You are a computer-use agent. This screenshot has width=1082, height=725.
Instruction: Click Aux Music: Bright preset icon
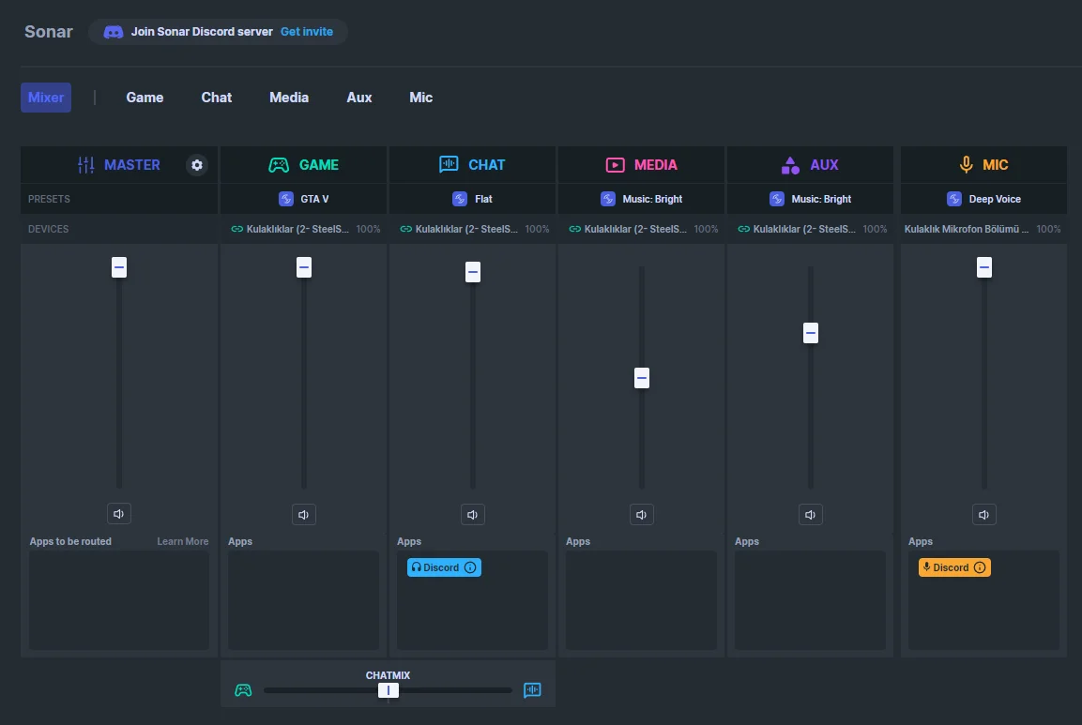[x=776, y=199]
